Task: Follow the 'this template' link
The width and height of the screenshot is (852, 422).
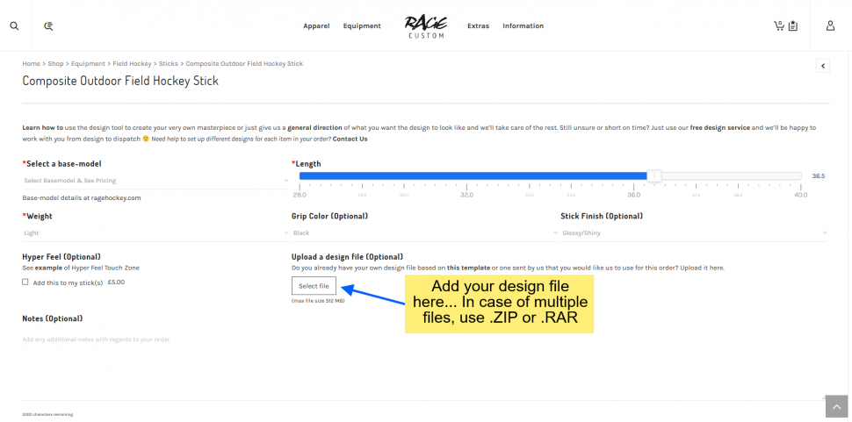Action: click(466, 268)
